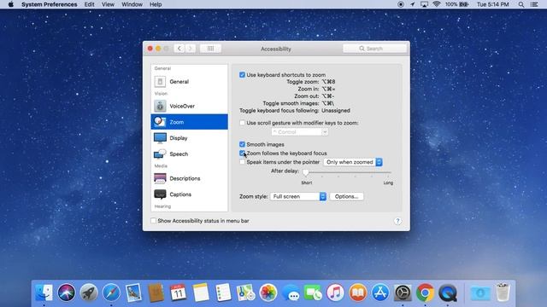Show all preferences grid button
The width and height of the screenshot is (547, 307).
coord(210,49)
